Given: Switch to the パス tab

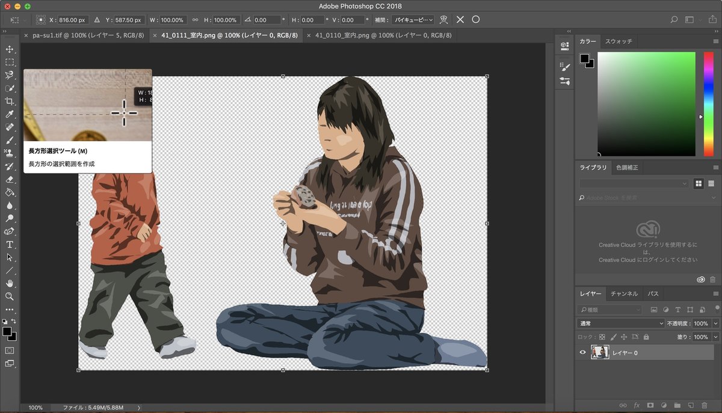Looking at the screenshot, I should (653, 294).
